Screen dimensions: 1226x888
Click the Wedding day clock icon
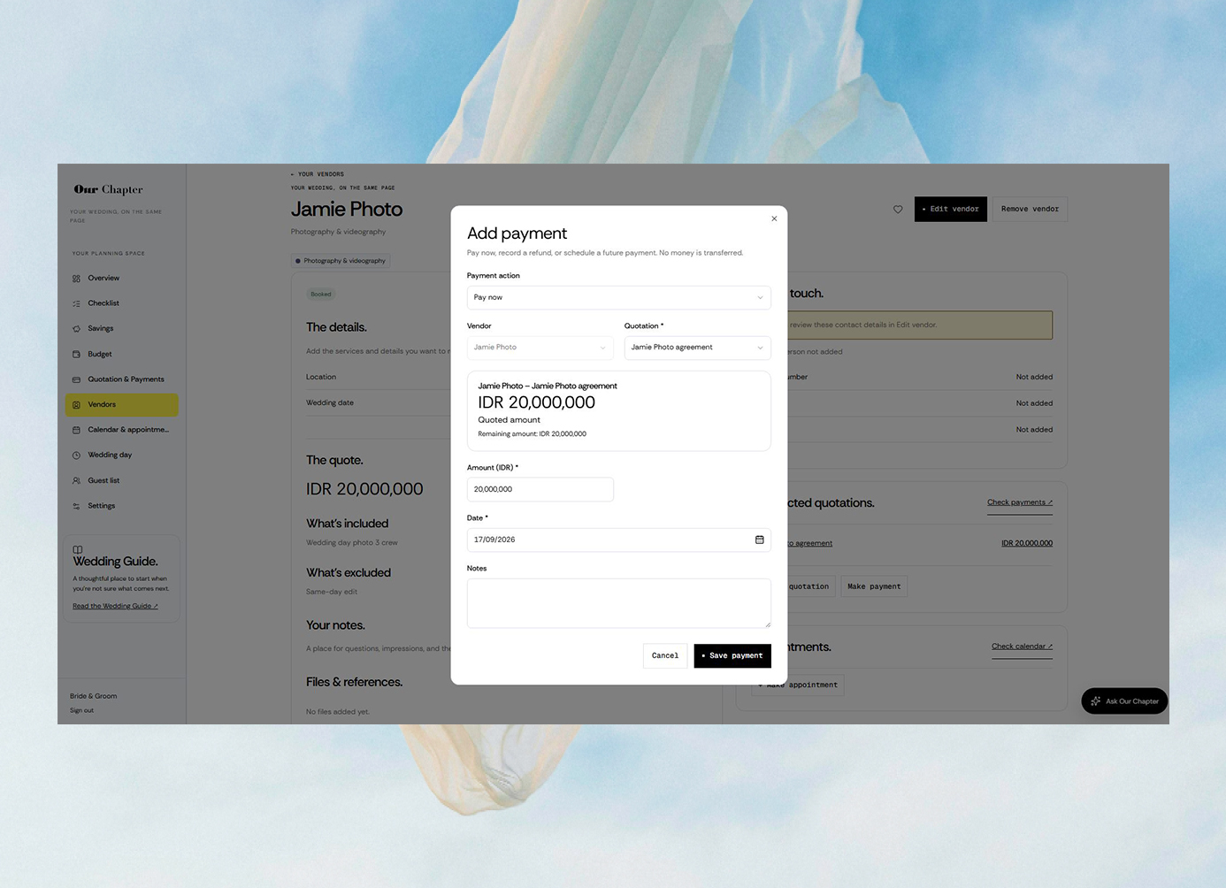coord(76,455)
